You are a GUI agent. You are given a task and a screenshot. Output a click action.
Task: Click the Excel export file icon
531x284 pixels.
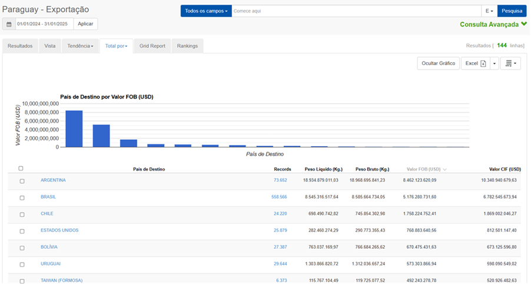pyautogui.click(x=483, y=63)
